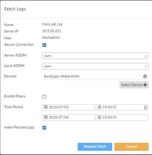Click the Server ADOM dropdown arrow
152x155 pixels.
tap(146, 56)
